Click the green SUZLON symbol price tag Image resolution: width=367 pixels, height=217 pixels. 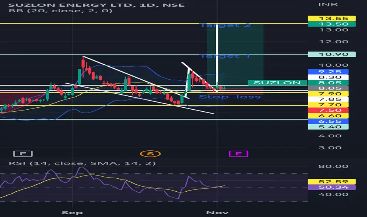pyautogui.click(x=277, y=82)
